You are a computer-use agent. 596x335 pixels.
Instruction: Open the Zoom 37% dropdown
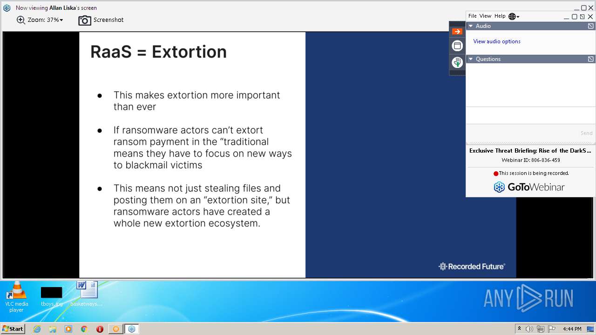click(45, 20)
